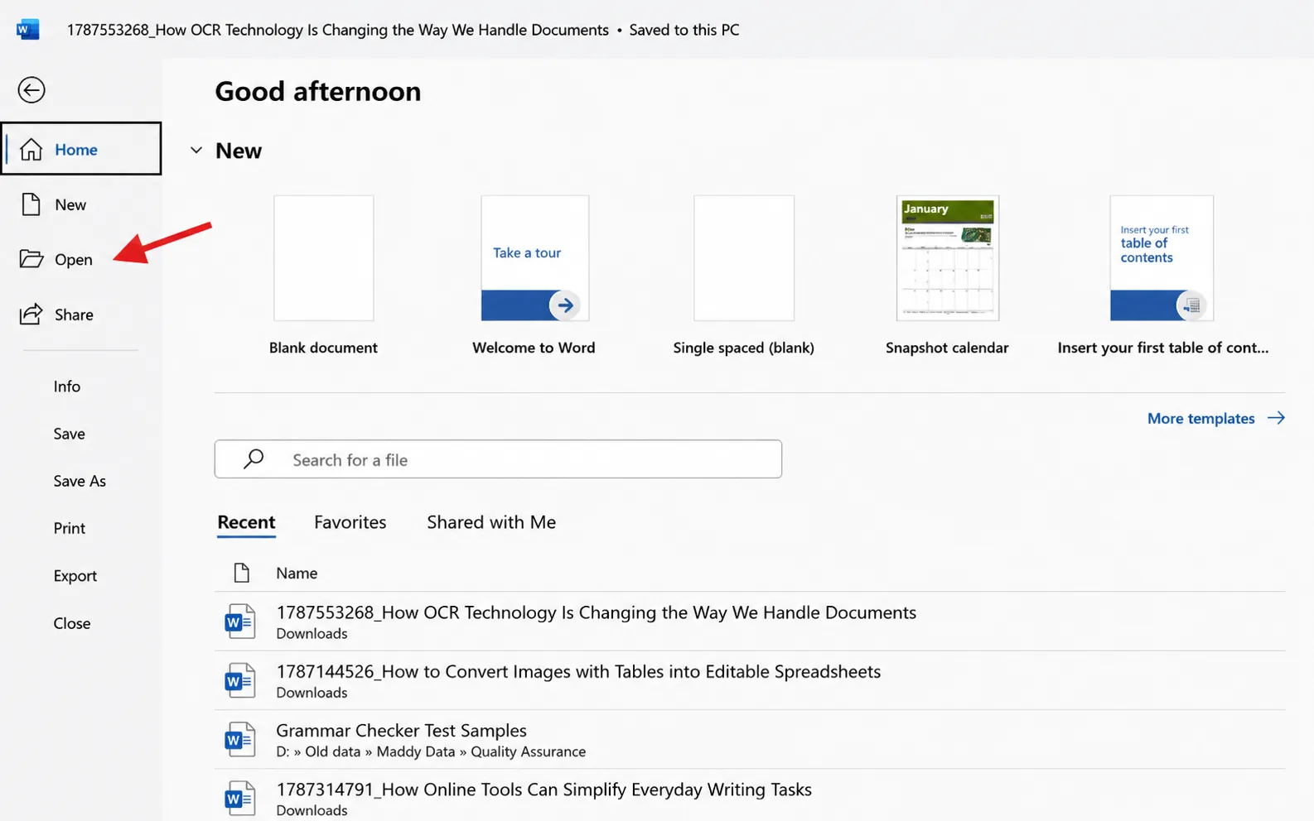Open "1787314791_How Online Tools Can Simplify" file
1314x821 pixels.
(750, 796)
